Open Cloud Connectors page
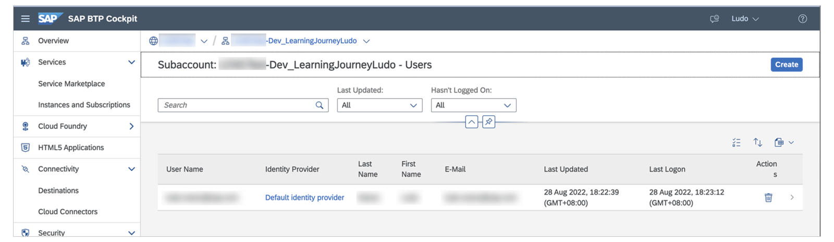 coord(68,212)
